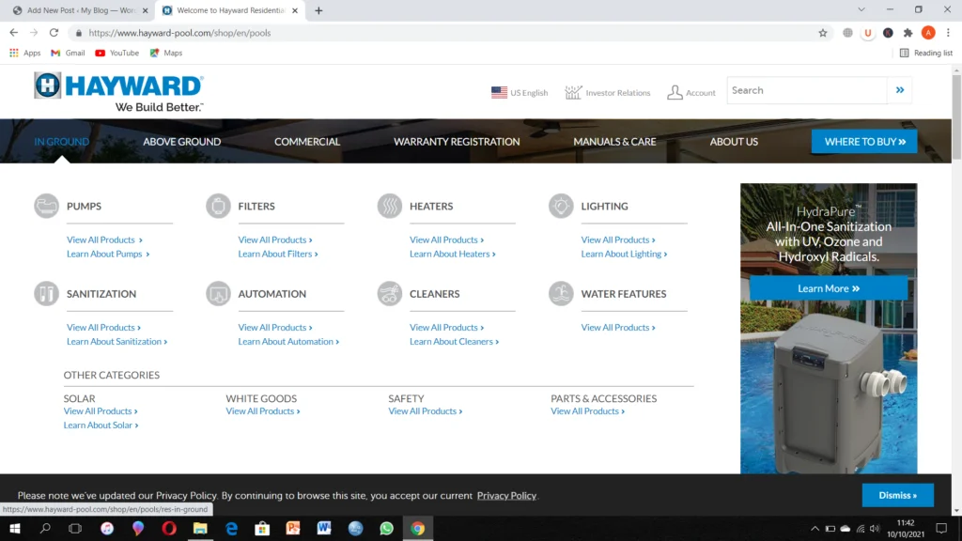
Task: Open the Above Ground menu
Action: (x=181, y=142)
